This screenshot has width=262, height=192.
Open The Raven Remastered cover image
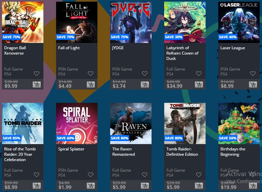(x=131, y=123)
